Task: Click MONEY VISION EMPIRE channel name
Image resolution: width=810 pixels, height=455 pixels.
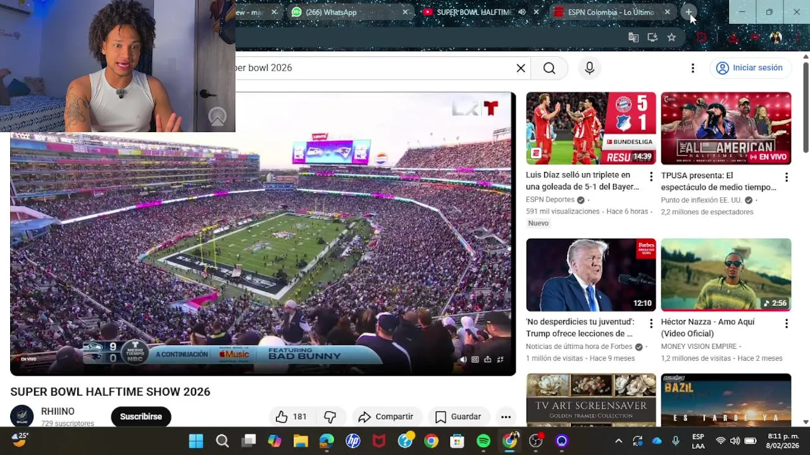Action: [x=699, y=346]
